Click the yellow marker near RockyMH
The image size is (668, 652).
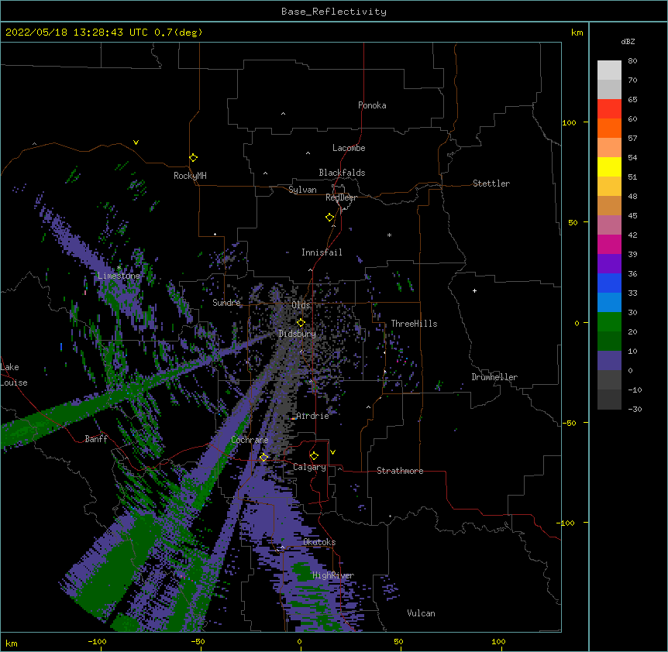(x=194, y=157)
